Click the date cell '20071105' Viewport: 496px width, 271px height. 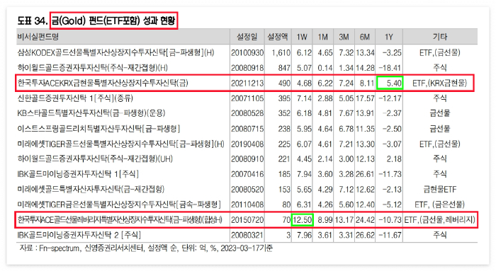[x=247, y=98]
